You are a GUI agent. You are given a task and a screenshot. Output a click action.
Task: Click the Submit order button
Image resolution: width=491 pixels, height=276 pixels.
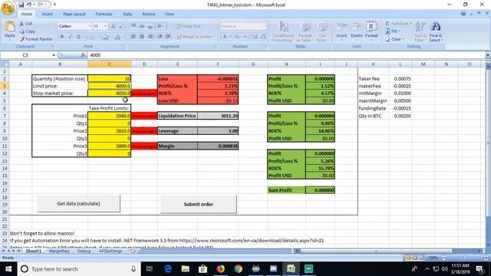[199, 204]
